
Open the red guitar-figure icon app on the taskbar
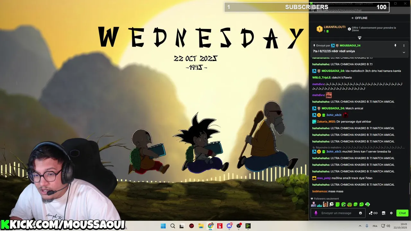coord(220,226)
